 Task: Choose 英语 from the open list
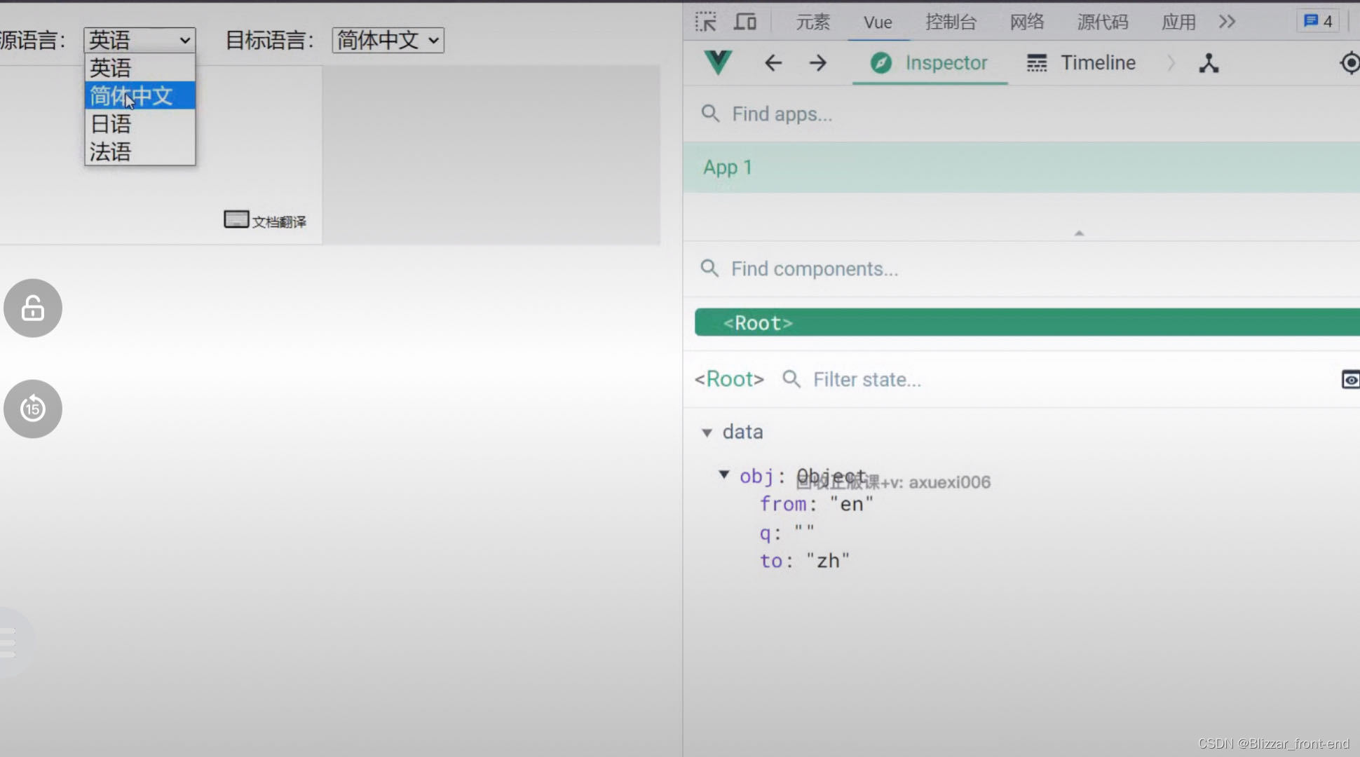140,68
